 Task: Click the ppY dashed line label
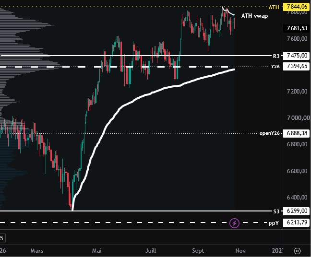pyautogui.click(x=274, y=223)
